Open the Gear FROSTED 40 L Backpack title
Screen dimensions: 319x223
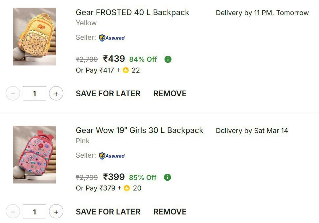click(132, 12)
